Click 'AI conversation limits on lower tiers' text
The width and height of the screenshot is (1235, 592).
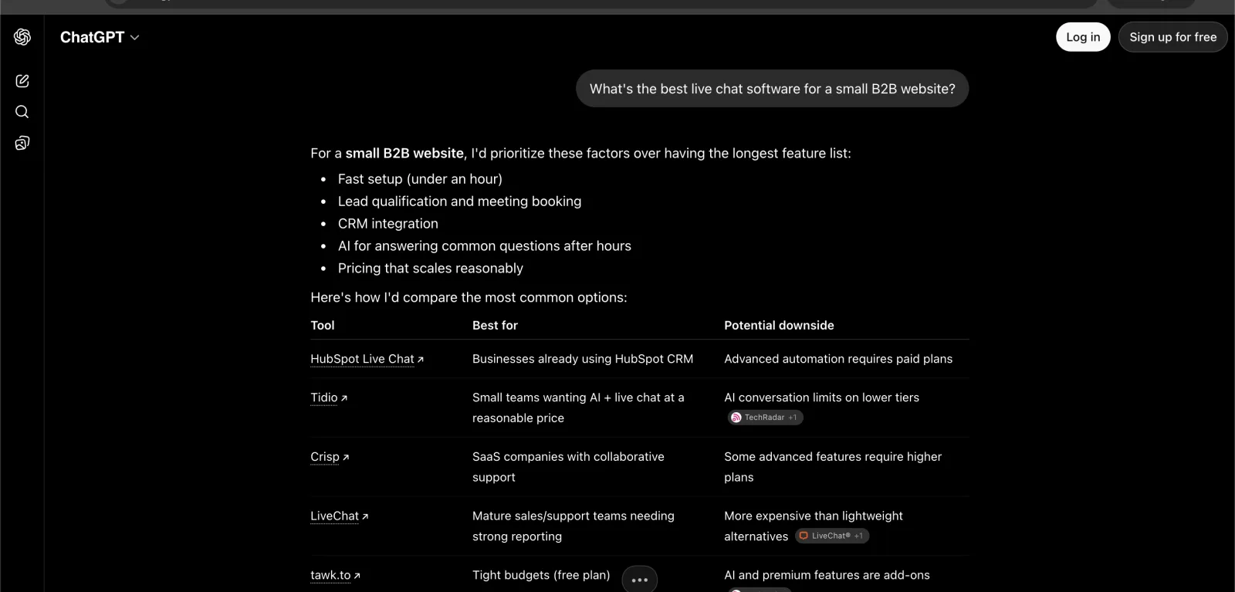pyautogui.click(x=821, y=397)
